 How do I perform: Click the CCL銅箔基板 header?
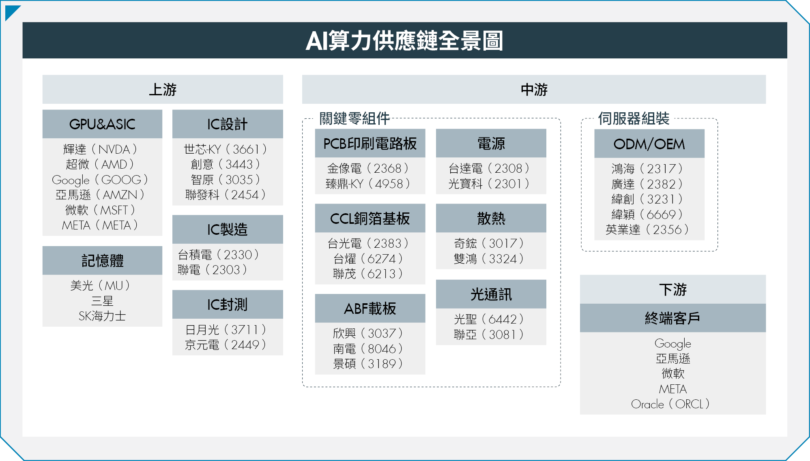pyautogui.click(x=370, y=219)
